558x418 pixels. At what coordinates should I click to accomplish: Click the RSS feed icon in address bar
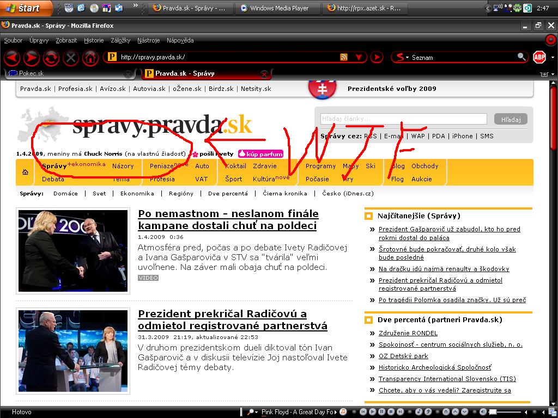[343, 57]
